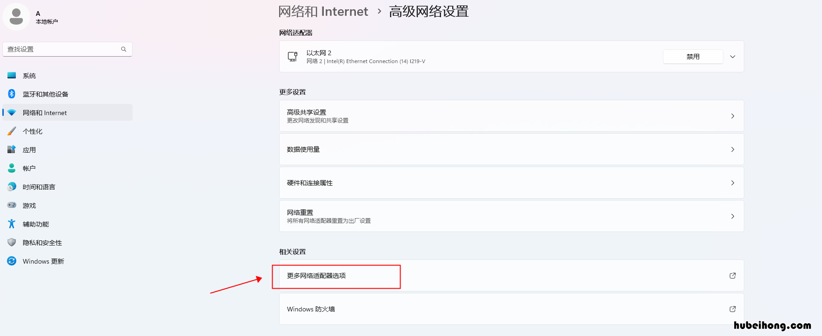Click the user account avatar icon

(x=16, y=17)
